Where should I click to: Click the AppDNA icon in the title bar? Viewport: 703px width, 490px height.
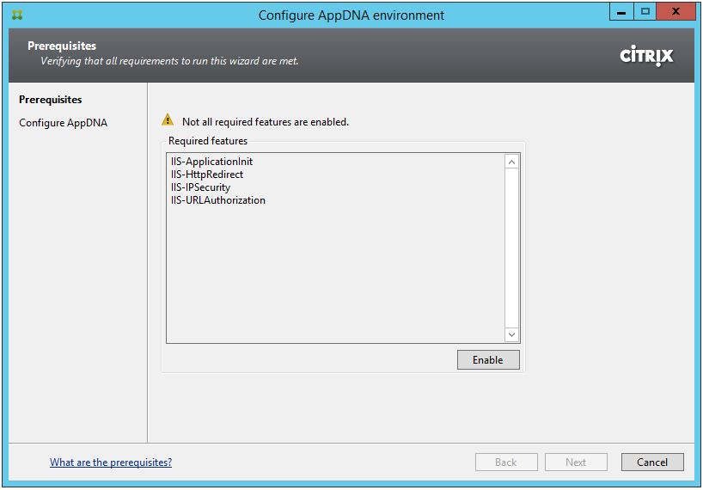(x=17, y=15)
